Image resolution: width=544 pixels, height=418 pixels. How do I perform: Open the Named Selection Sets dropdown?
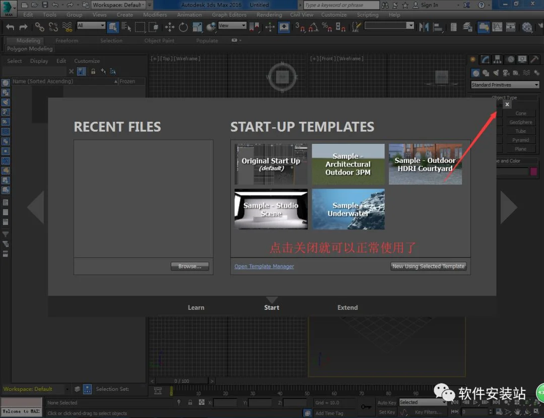click(x=389, y=25)
